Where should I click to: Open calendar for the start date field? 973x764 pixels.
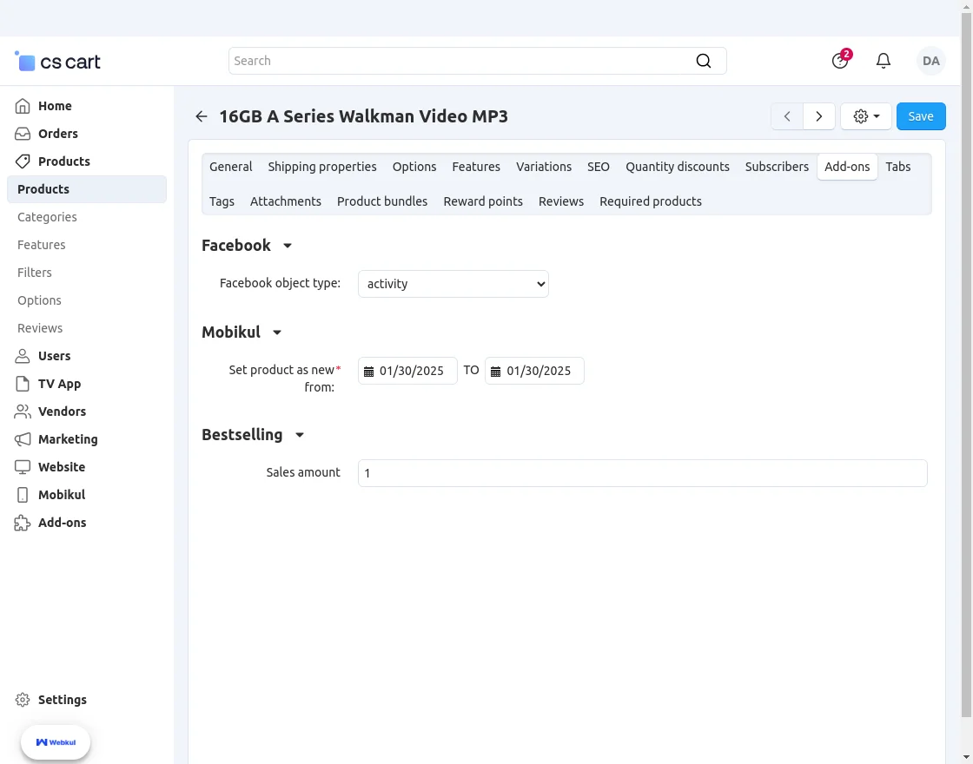tap(368, 372)
